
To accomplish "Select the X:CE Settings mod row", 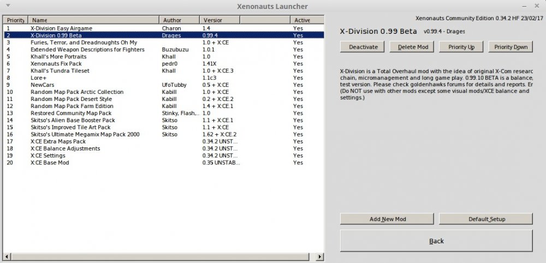I will [164, 156].
